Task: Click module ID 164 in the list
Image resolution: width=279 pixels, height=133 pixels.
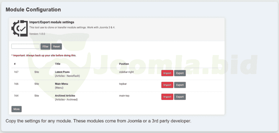Action: pos(16,96)
